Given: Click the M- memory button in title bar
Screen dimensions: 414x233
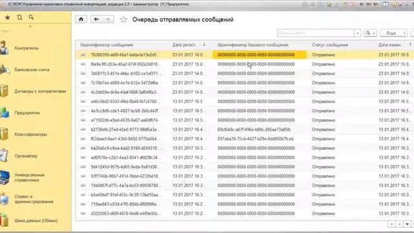Looking at the screenshot, I should click(376, 5).
